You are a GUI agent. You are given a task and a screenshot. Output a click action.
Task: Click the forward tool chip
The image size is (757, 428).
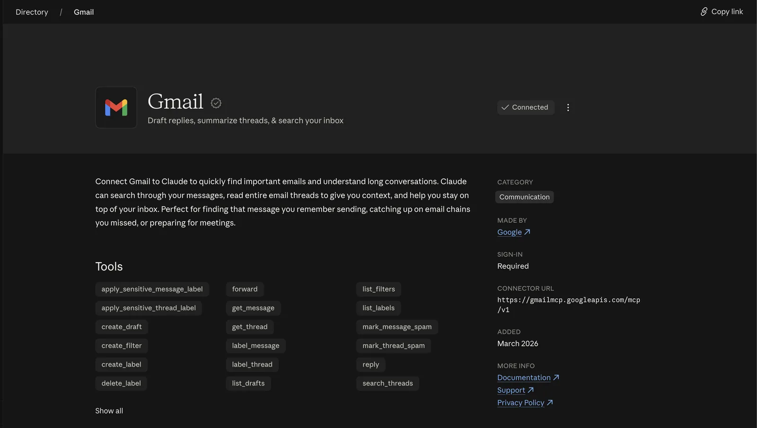point(245,289)
